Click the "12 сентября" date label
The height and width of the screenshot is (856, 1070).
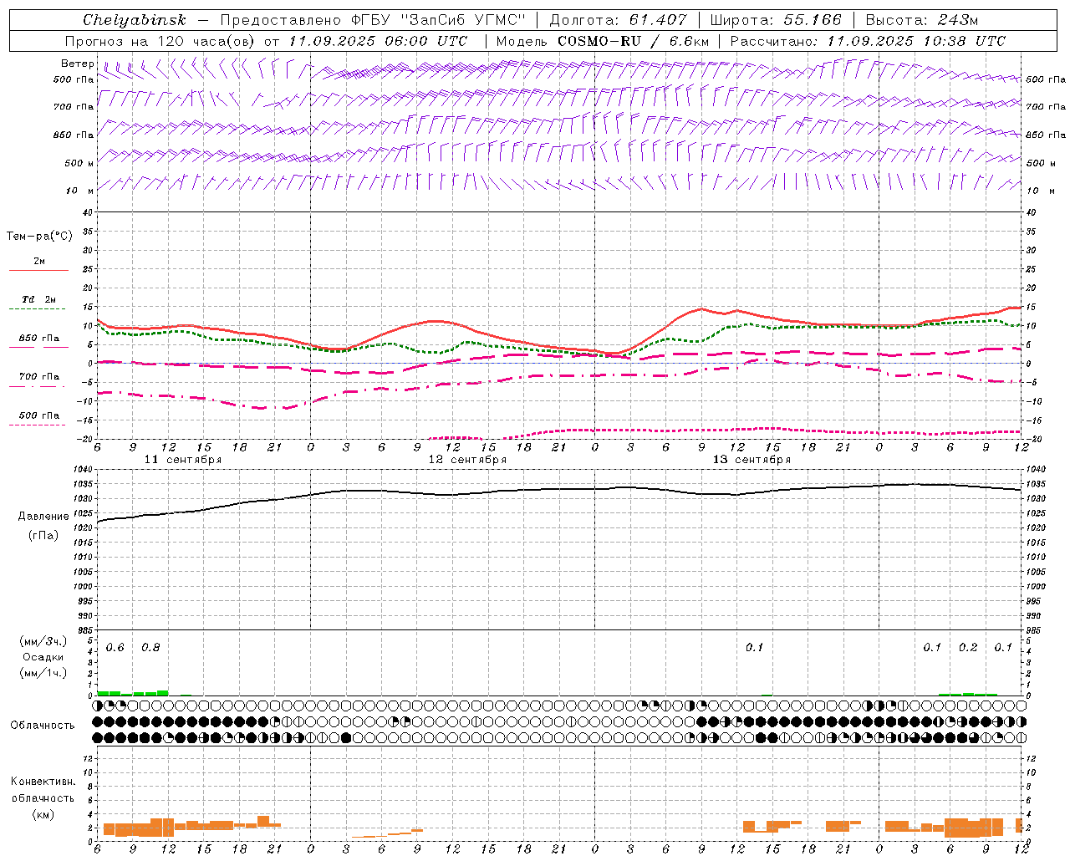click(467, 460)
